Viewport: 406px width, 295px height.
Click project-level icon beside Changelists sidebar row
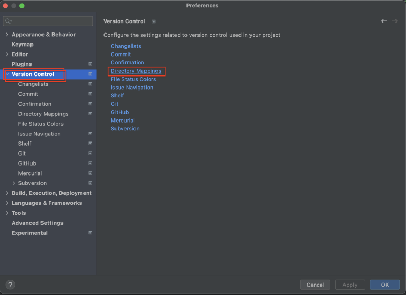(90, 84)
